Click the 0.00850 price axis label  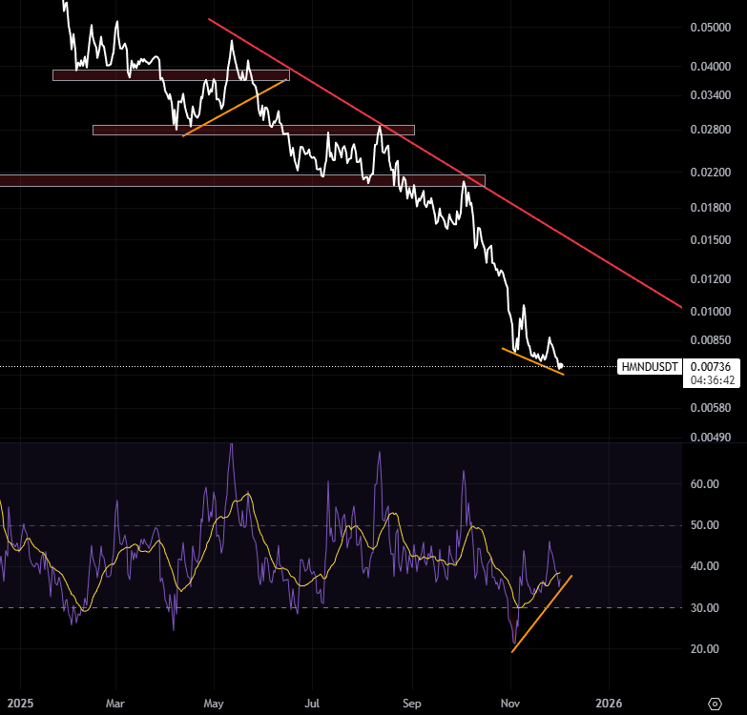click(711, 339)
